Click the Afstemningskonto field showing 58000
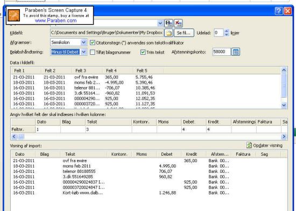Viewport: 296px width, 211px height. click(221, 52)
